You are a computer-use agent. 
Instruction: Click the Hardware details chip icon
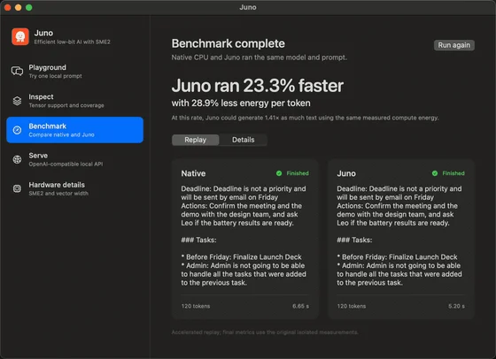tap(17, 188)
